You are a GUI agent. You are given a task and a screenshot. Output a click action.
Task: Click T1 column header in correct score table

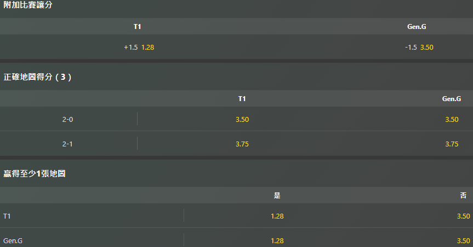[x=242, y=99]
